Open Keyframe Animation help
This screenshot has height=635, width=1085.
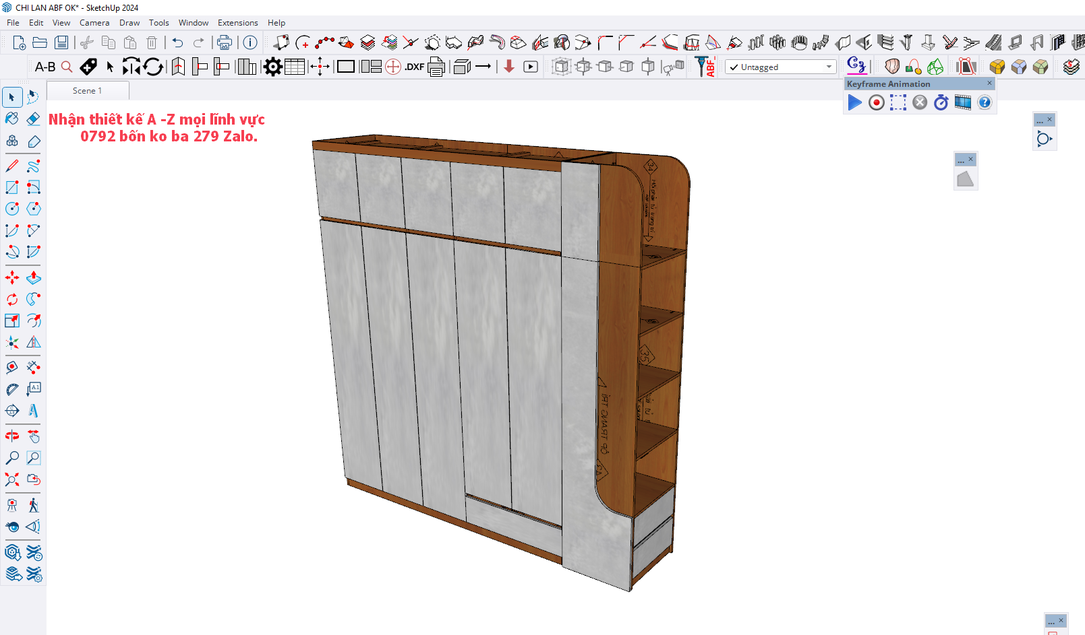coord(985,102)
